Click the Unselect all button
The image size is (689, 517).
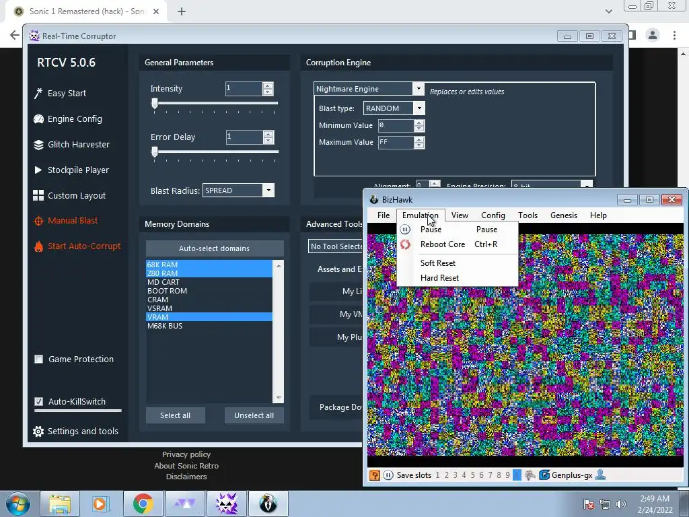254,415
